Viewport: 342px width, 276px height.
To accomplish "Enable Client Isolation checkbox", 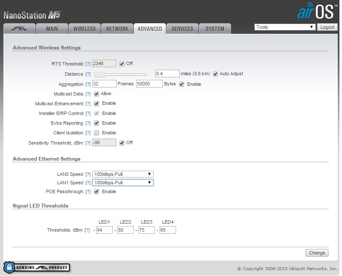I will 97,133.
